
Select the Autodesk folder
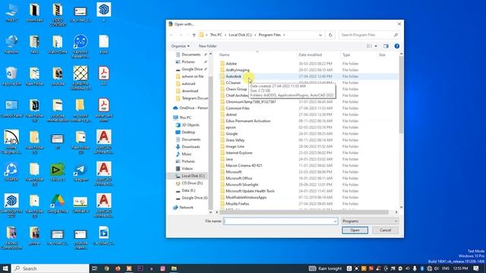coord(233,76)
